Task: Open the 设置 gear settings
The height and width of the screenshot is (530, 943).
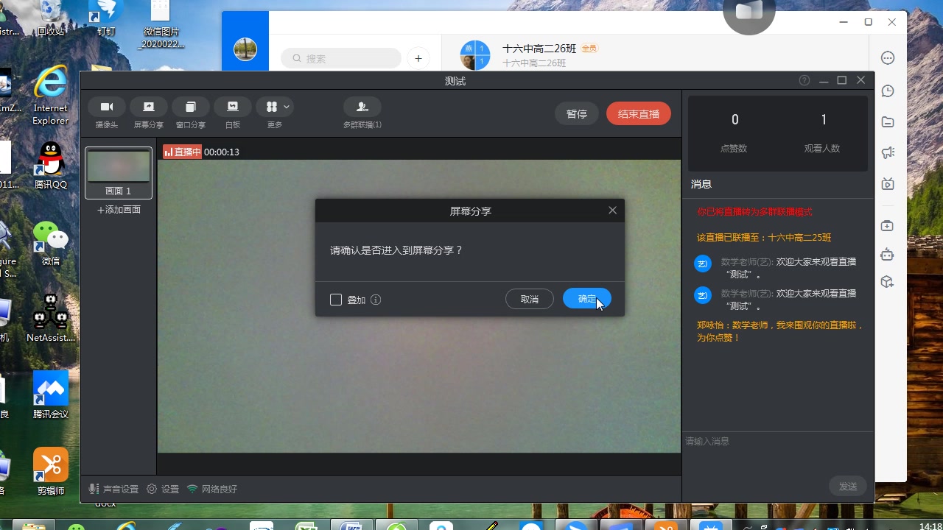Action: (163, 489)
